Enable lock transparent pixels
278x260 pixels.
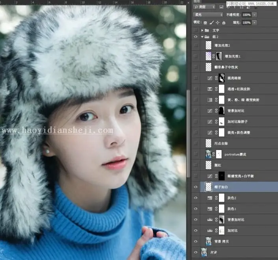coord(205,23)
